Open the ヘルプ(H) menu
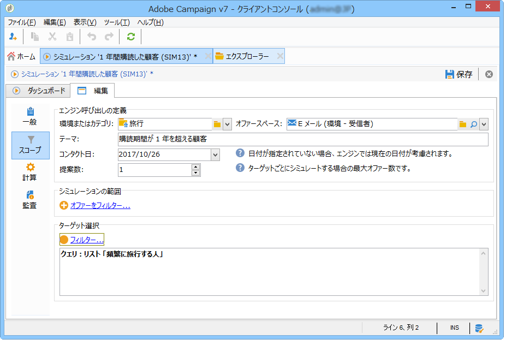512x345 pixels. tap(150, 22)
